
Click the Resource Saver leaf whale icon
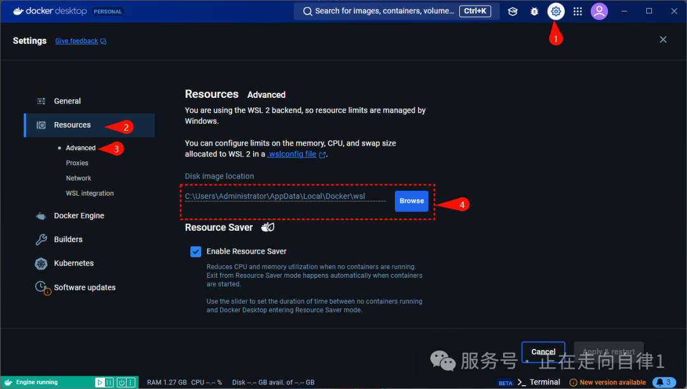(268, 227)
